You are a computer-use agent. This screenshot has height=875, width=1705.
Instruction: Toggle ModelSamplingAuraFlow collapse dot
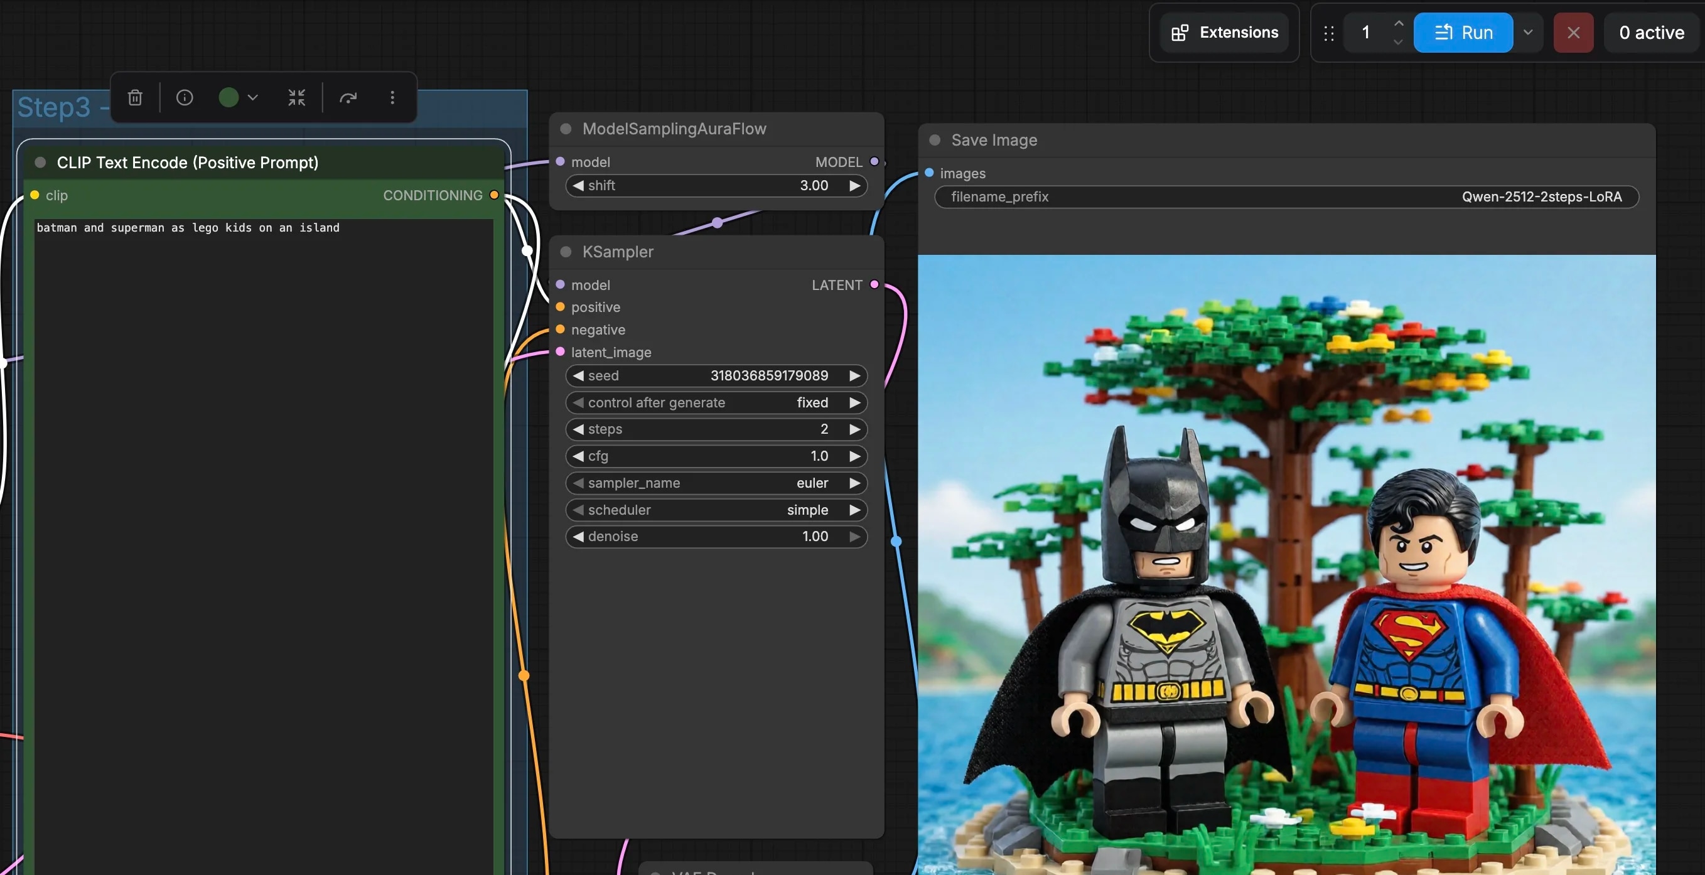tap(566, 129)
